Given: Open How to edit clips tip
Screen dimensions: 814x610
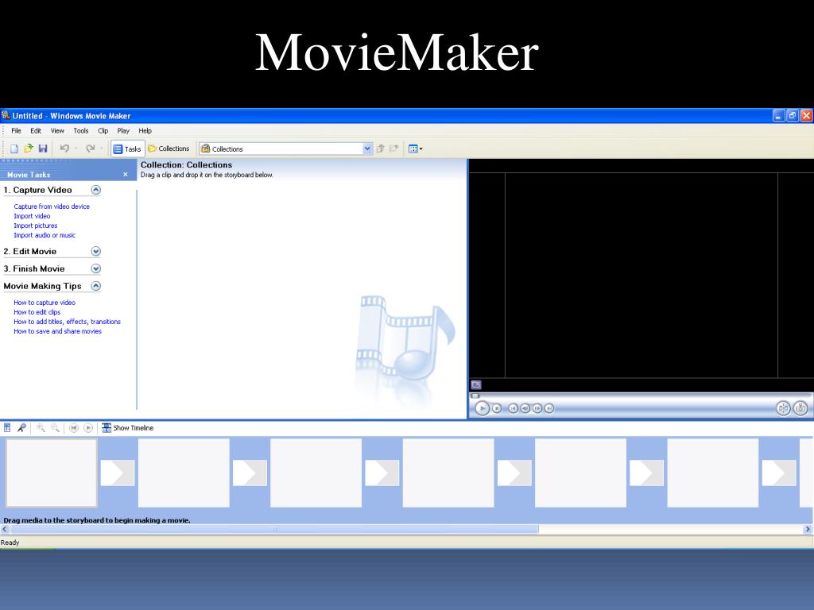Looking at the screenshot, I should click(x=37, y=312).
